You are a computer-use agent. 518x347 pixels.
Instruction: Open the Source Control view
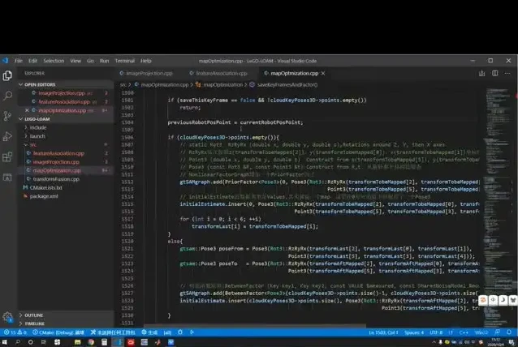[7, 116]
